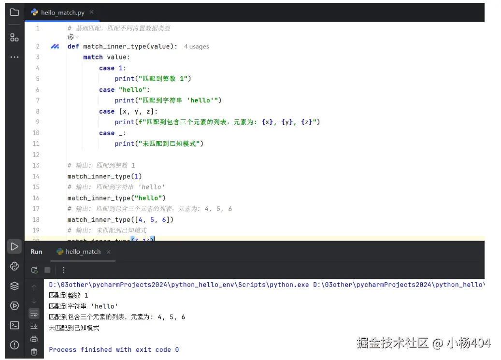Screen dimensions: 501x360
Task: Close the hello_match run tab
Action: [109, 252]
